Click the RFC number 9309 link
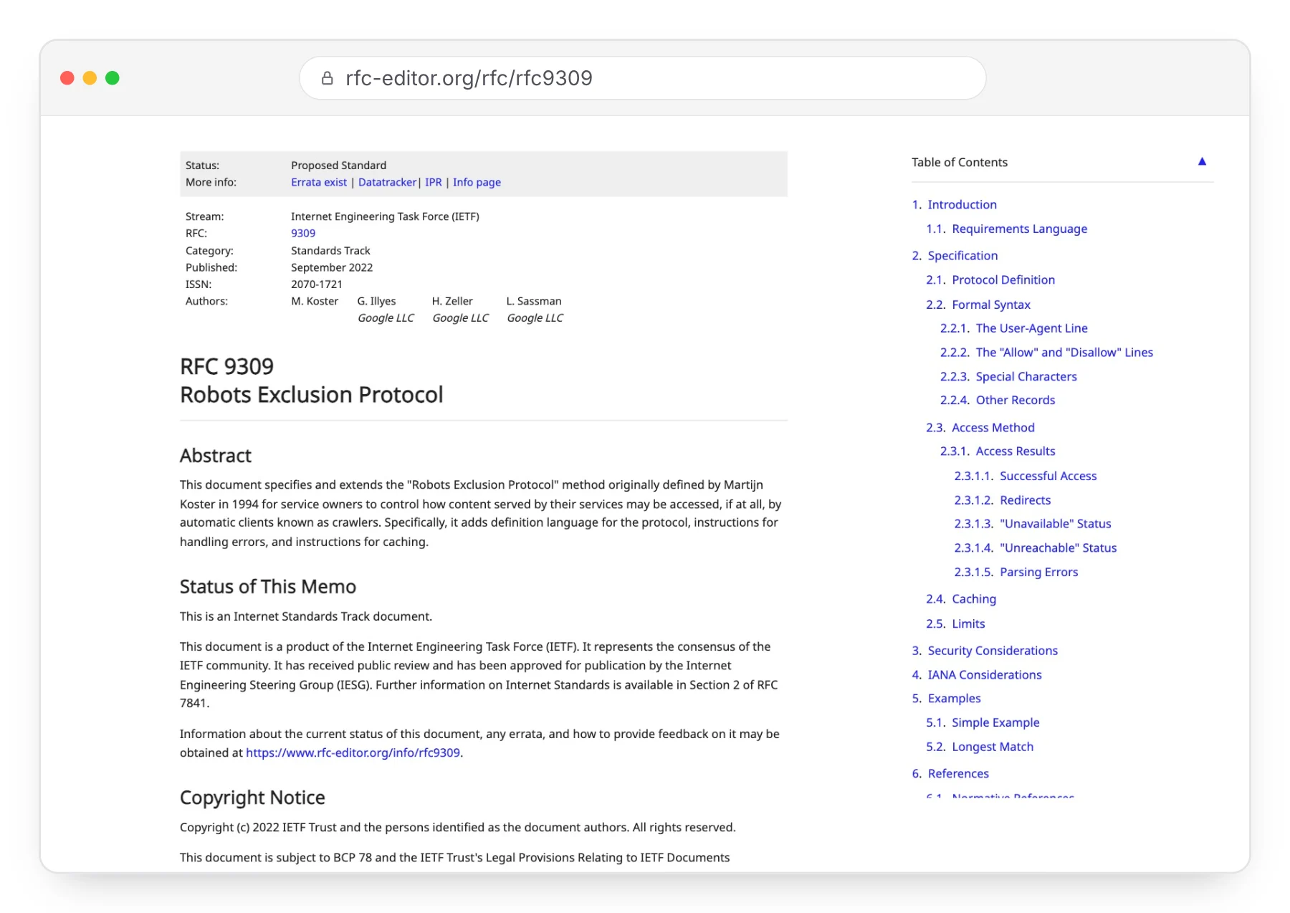This screenshot has height=913, width=1290. pyautogui.click(x=303, y=233)
